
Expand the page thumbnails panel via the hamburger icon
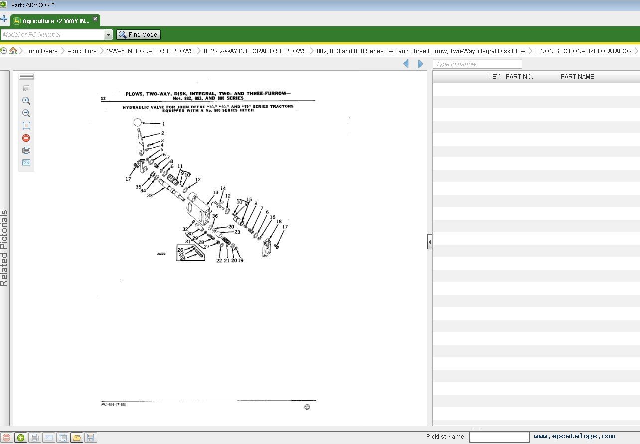point(26,76)
